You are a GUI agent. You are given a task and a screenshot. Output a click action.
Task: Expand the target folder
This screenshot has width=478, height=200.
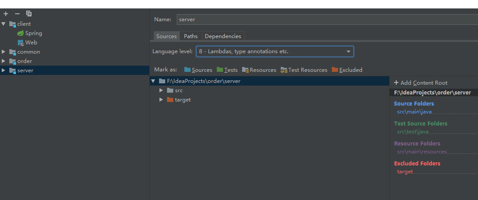[x=161, y=100]
